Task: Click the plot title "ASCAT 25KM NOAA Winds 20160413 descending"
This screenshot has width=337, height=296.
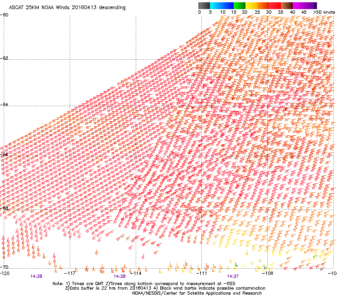Action: point(67,7)
